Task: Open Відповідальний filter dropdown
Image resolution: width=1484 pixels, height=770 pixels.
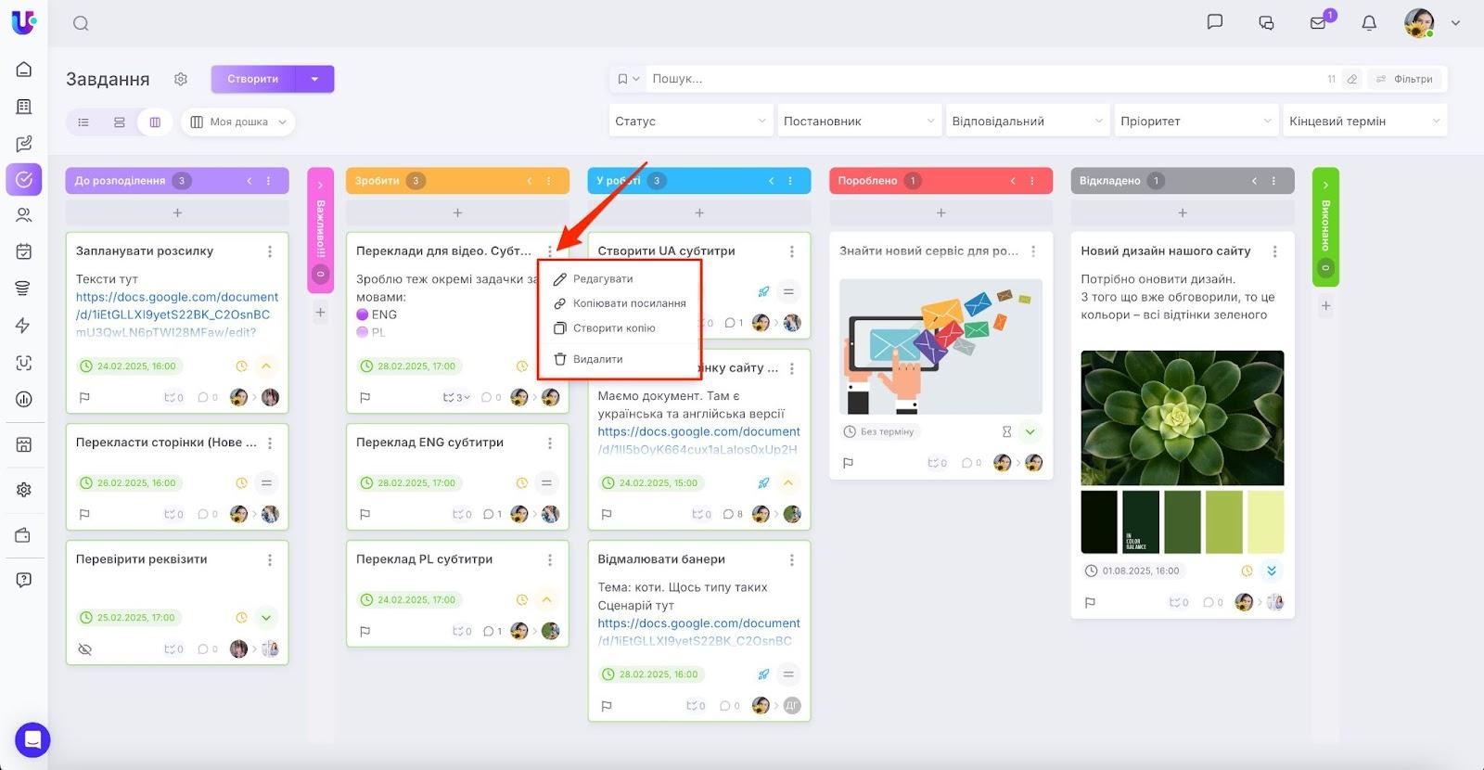Action: pyautogui.click(x=1028, y=121)
